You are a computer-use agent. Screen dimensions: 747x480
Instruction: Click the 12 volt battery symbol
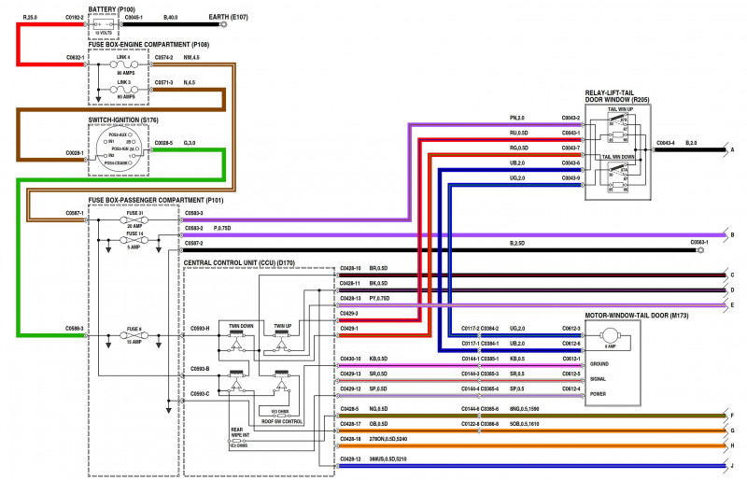pos(104,24)
